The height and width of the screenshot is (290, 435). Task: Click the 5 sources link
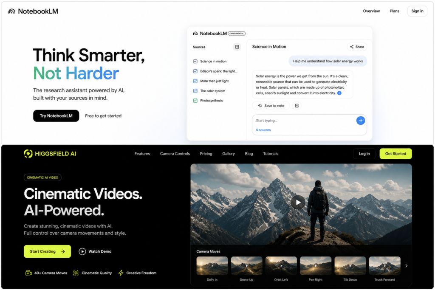[263, 130]
